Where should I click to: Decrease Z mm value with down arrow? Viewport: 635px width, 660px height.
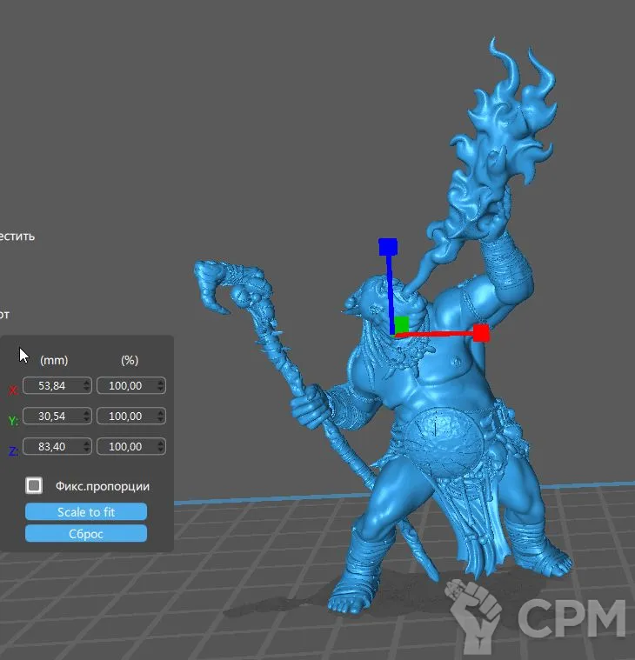click(87, 450)
